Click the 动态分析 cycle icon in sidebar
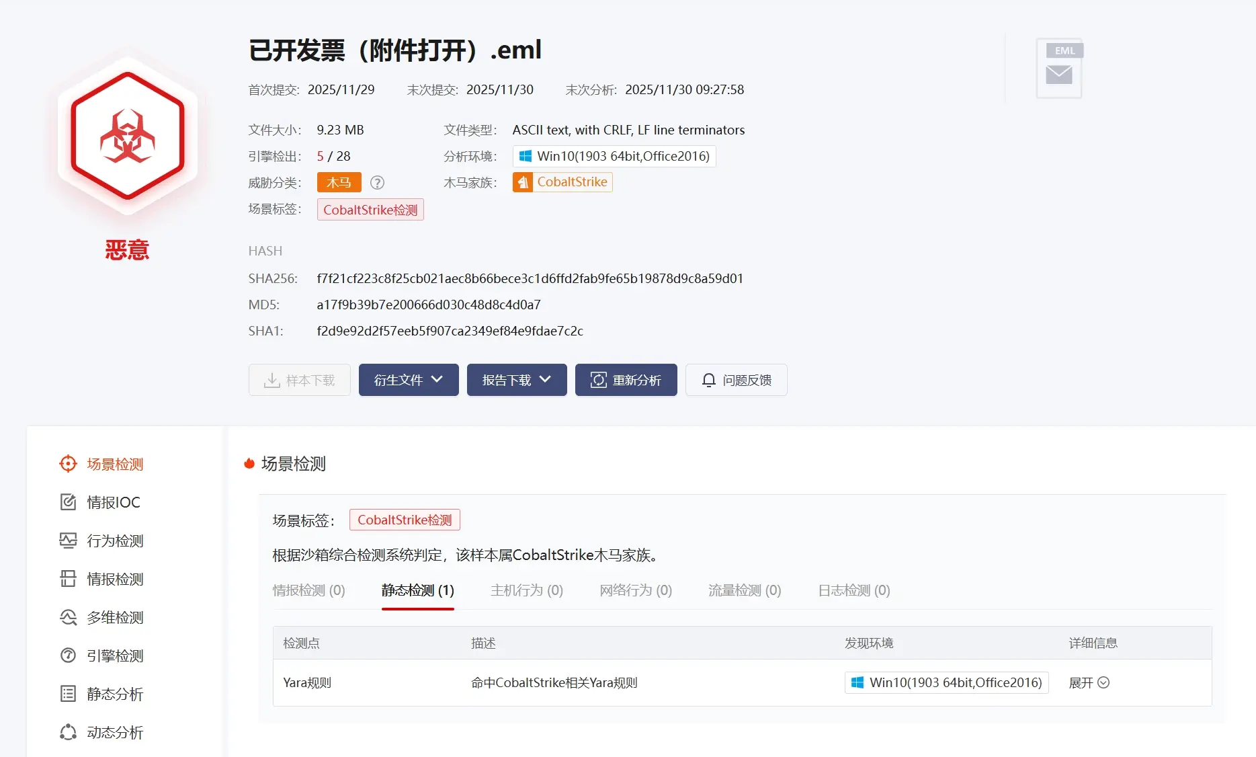 [x=68, y=732]
